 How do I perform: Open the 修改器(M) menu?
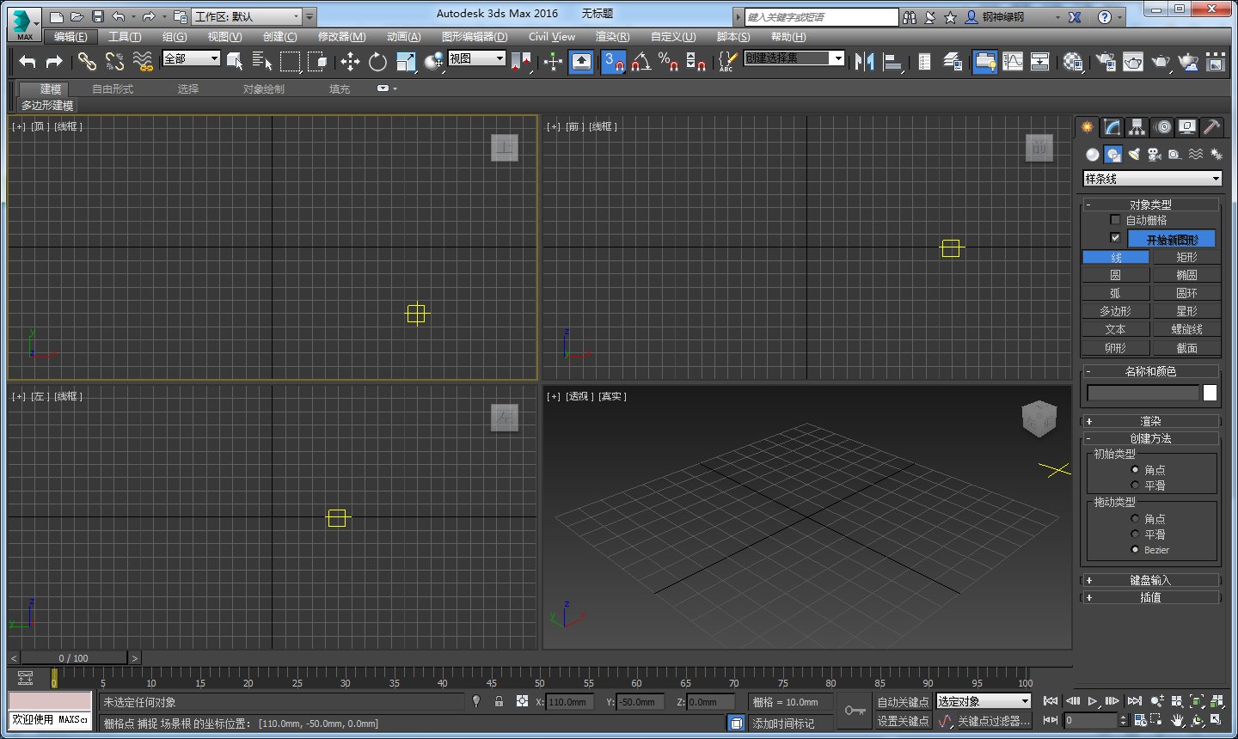point(341,37)
